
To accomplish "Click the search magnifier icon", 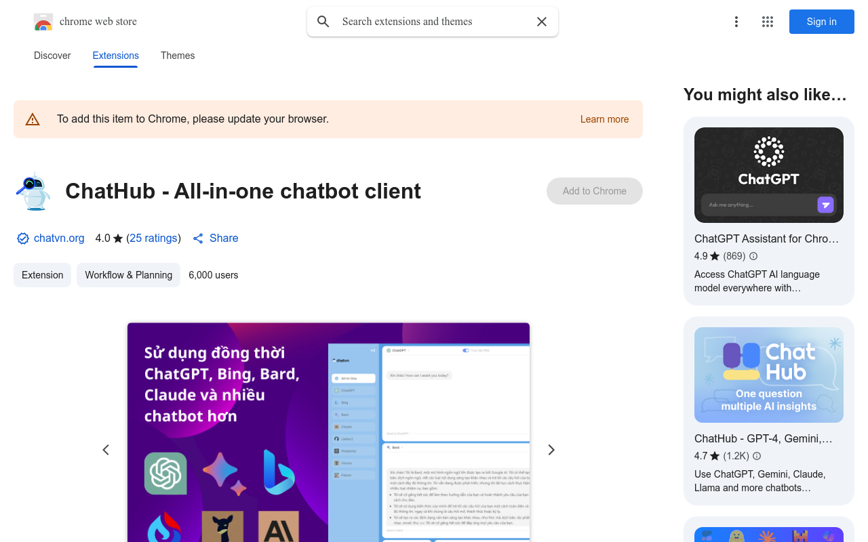I will [323, 22].
